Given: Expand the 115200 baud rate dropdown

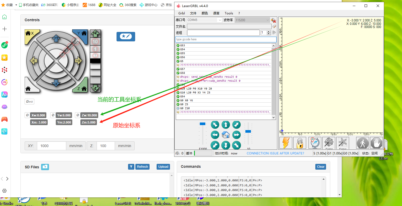Looking at the screenshot, I should pyautogui.click(x=267, y=20).
